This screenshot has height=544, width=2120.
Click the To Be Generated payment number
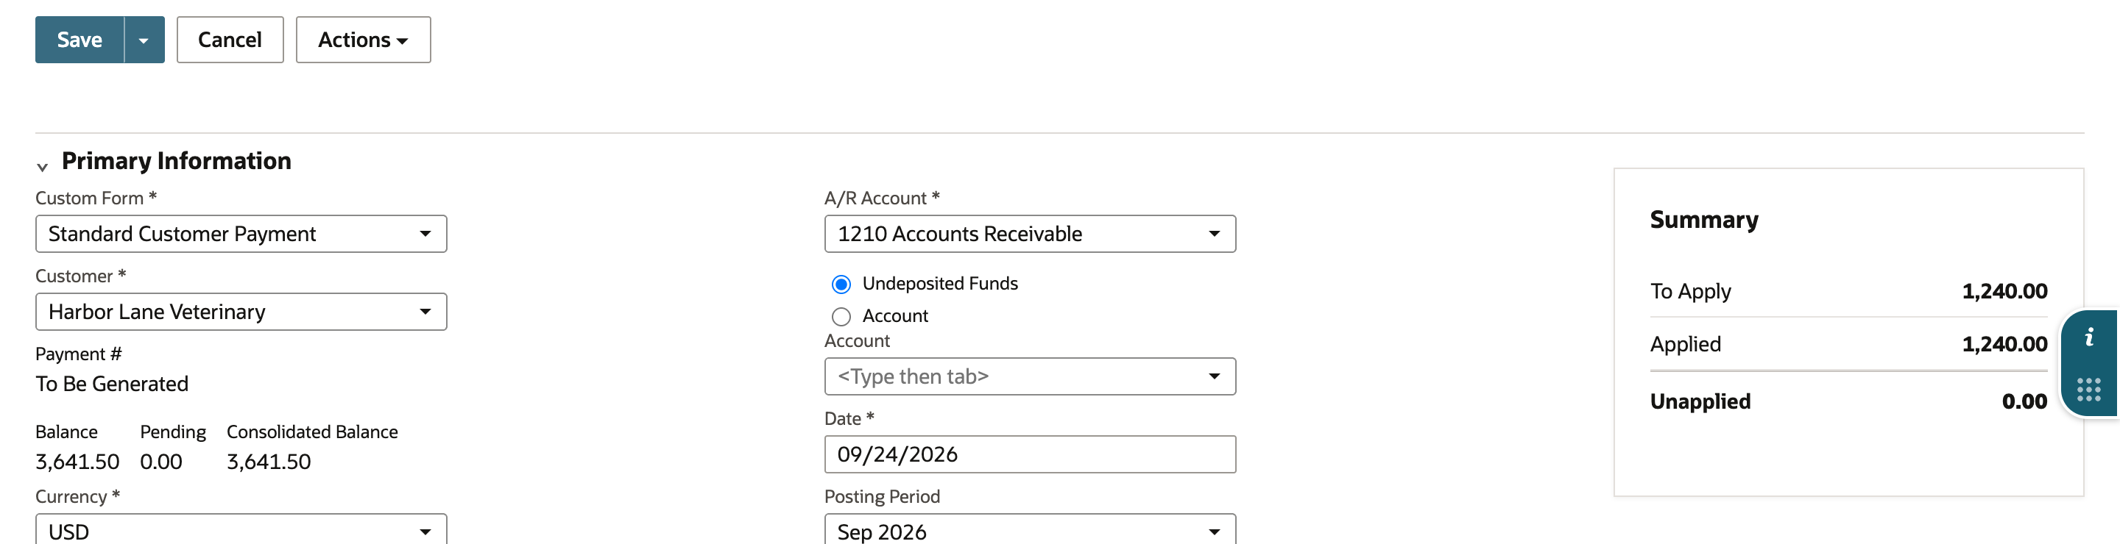pyautogui.click(x=112, y=384)
